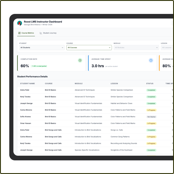Click the 60% completion value
Image resolution: width=174 pixels, height=174 pixels.
click(25, 66)
